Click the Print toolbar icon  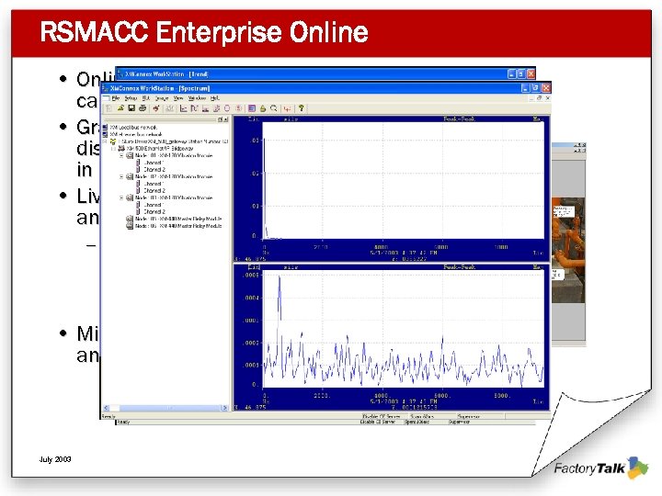[x=143, y=108]
